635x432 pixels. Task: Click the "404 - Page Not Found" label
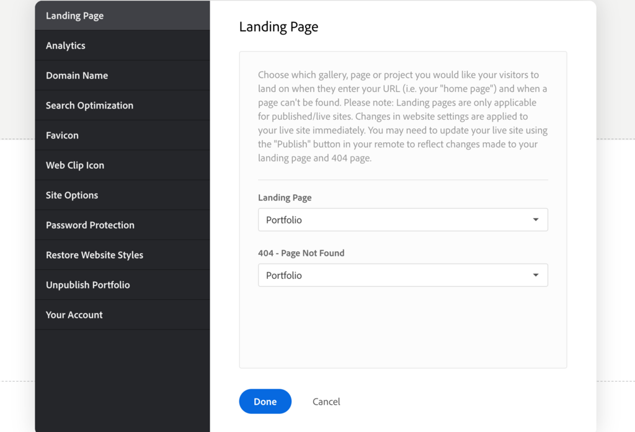[301, 253]
